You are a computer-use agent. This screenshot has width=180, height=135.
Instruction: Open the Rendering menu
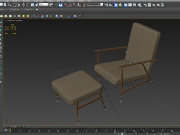pos(51,1)
